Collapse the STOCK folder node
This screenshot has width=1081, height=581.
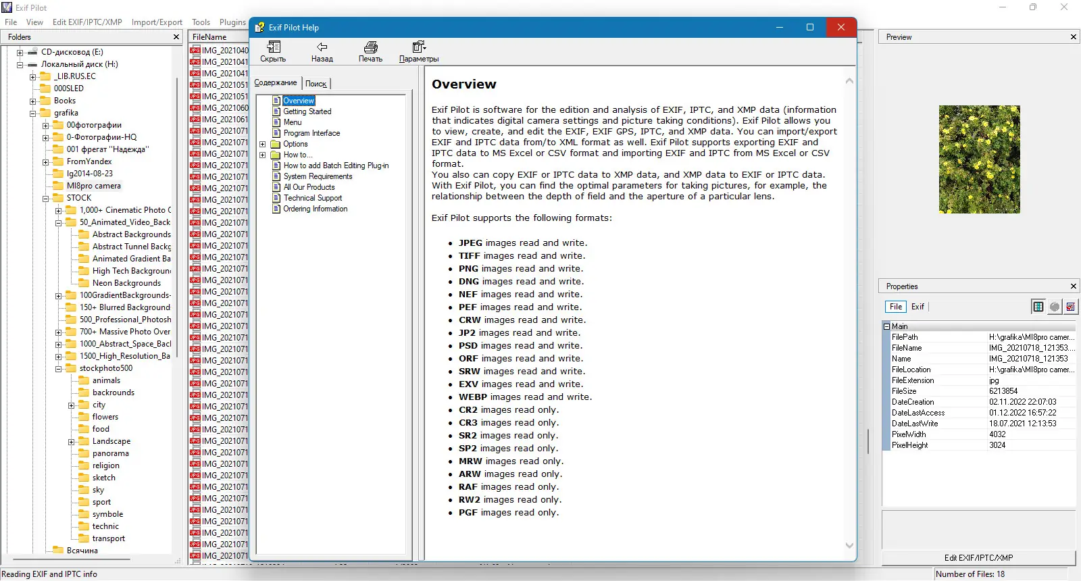coord(45,199)
